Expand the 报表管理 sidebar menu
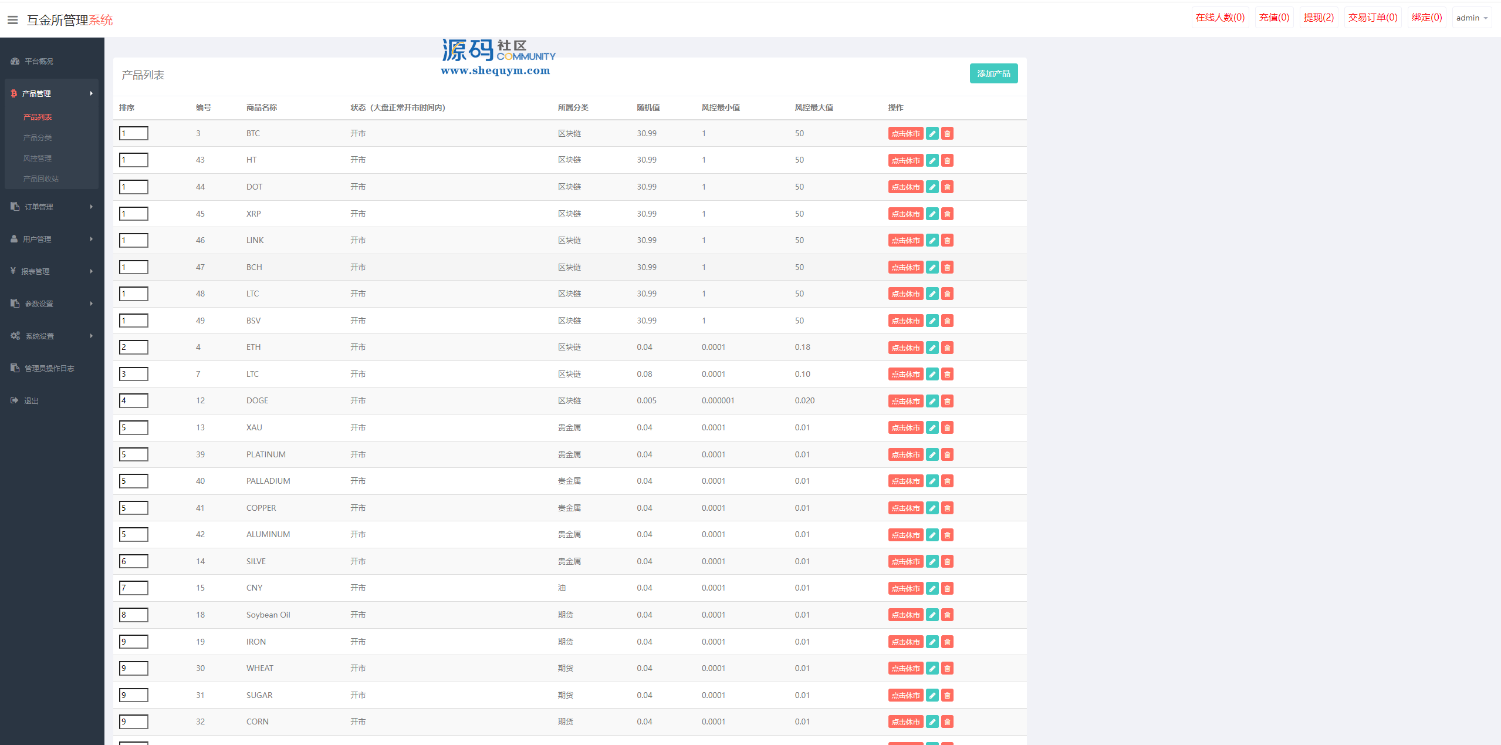The image size is (1501, 745). 52,271
